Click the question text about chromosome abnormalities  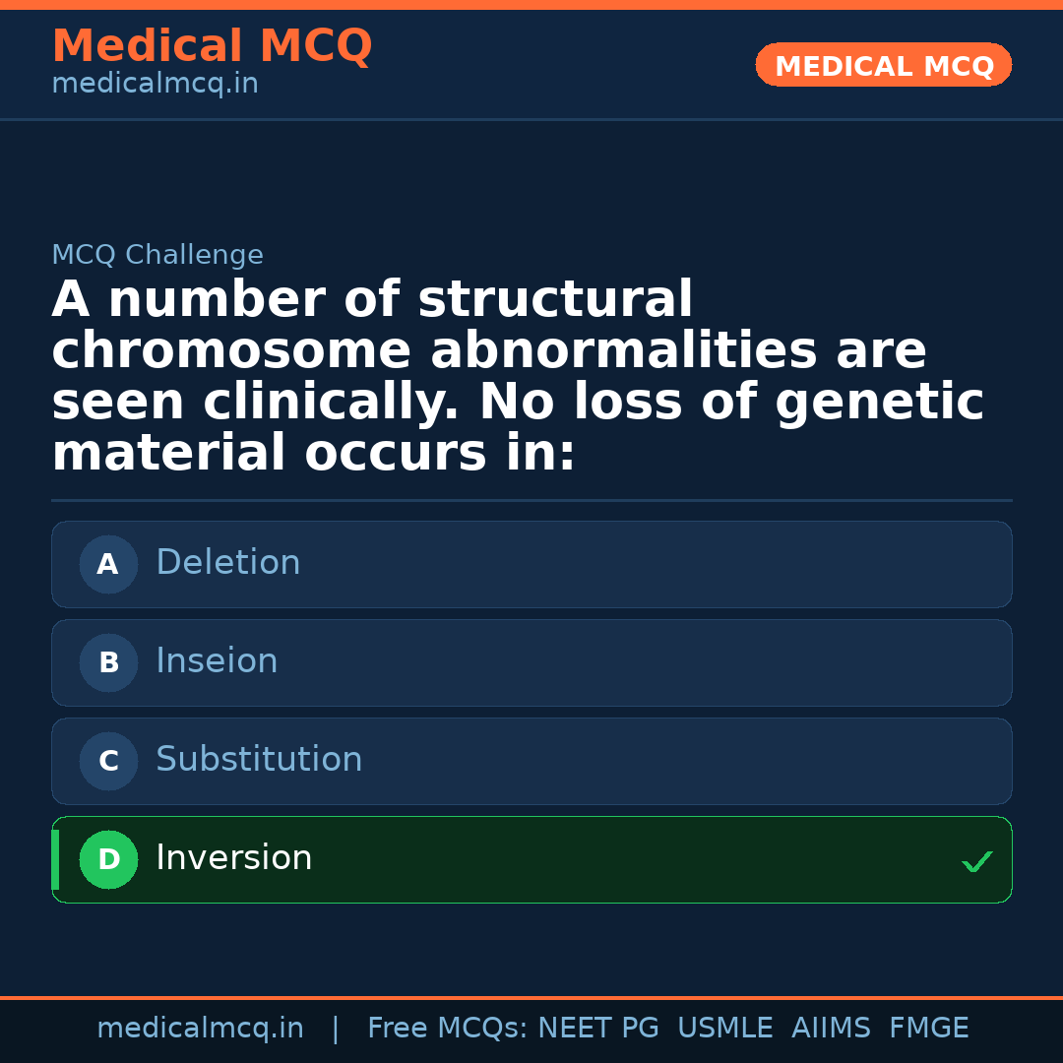(x=518, y=377)
